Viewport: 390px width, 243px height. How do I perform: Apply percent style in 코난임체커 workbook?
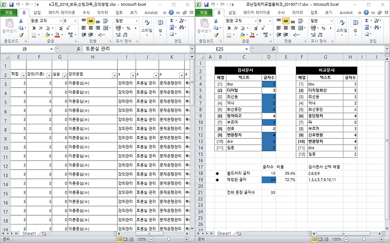(323, 29)
